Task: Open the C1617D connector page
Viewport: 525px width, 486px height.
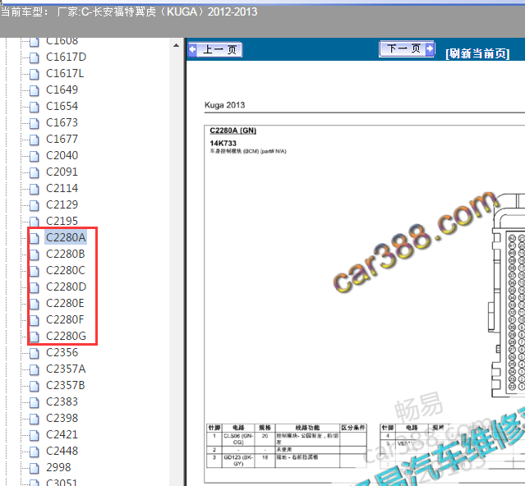Action: [66, 57]
